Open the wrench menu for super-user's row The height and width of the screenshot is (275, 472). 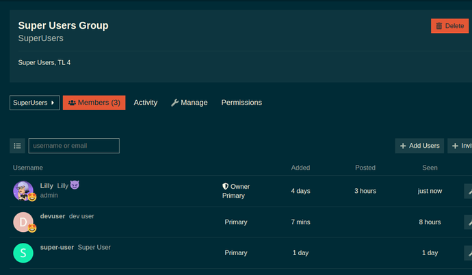tap(469, 253)
